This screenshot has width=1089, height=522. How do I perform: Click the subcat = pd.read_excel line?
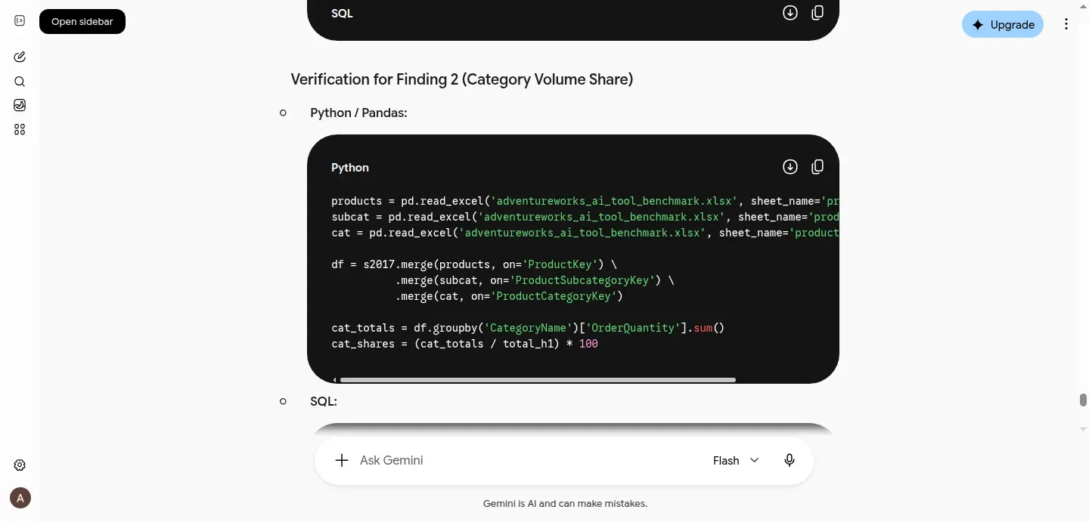(x=585, y=217)
